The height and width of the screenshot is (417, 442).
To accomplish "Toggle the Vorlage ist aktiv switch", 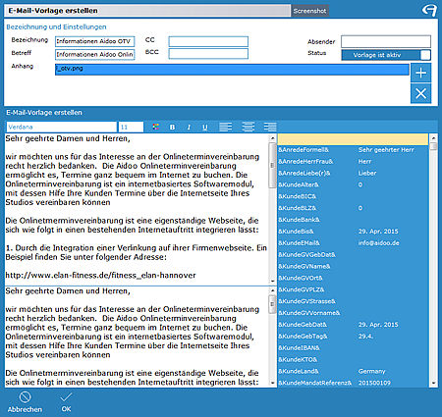I will (386, 55).
